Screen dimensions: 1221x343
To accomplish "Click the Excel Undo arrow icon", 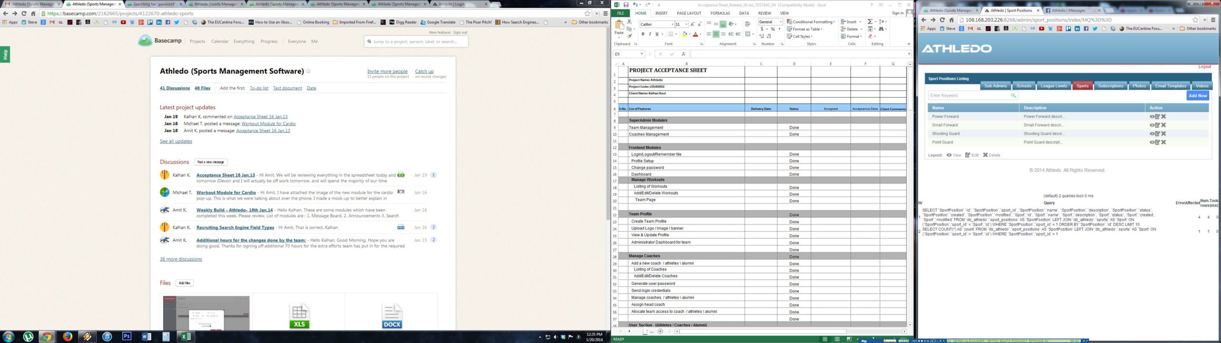I will (635, 5).
